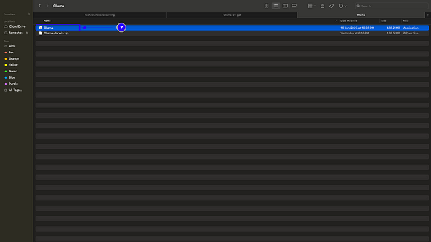The height and width of the screenshot is (242, 431).
Task: Select the Ollama tab
Action: (x=361, y=15)
